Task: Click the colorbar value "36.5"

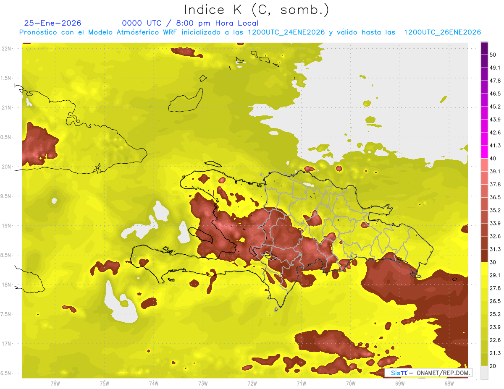Action: (496, 197)
